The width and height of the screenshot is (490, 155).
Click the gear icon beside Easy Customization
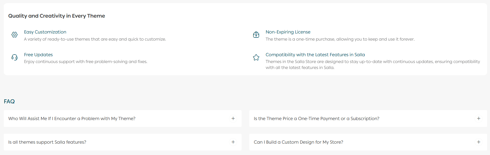point(15,35)
